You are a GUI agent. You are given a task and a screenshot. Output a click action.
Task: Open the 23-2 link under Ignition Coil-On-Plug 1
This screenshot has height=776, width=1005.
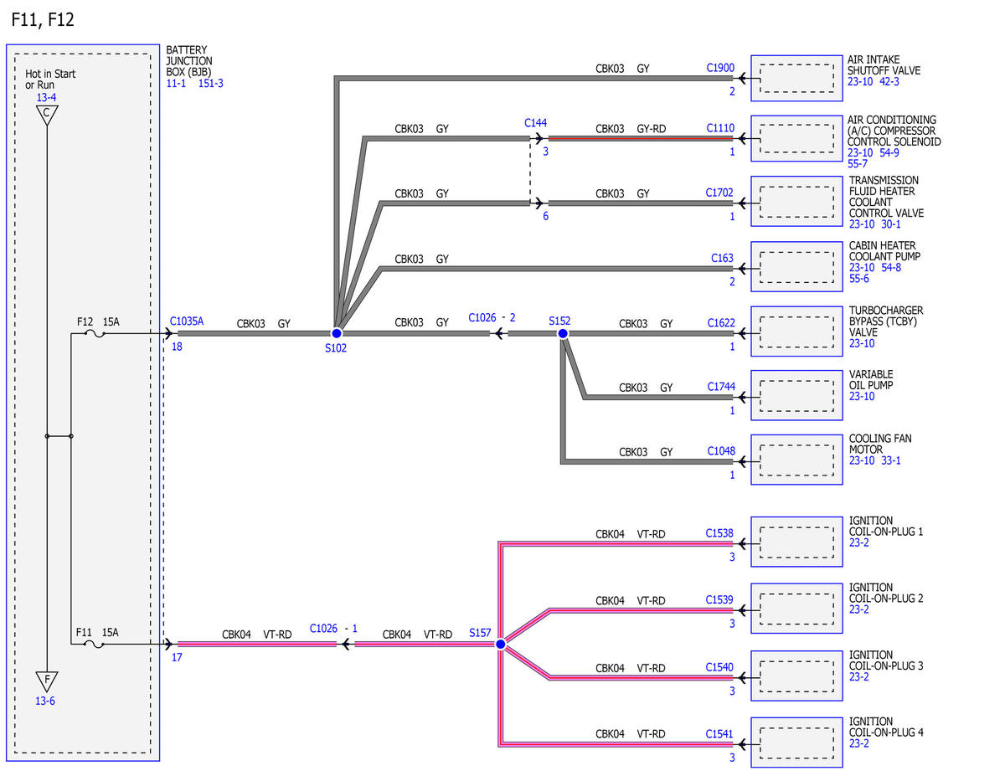859,542
